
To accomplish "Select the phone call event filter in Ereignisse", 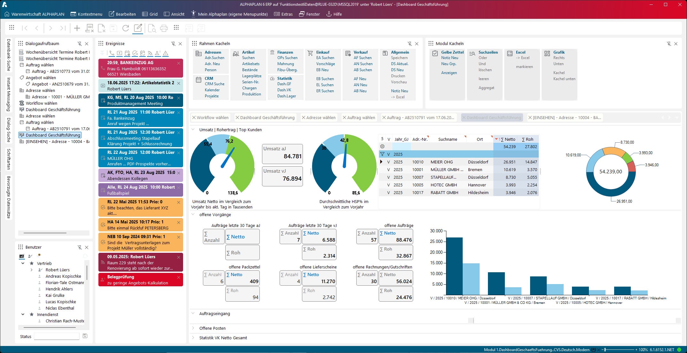I will (112, 53).
